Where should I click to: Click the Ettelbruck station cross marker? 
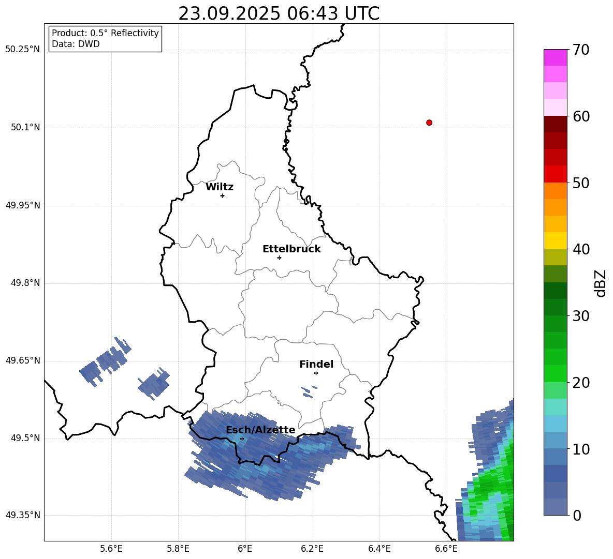(279, 258)
